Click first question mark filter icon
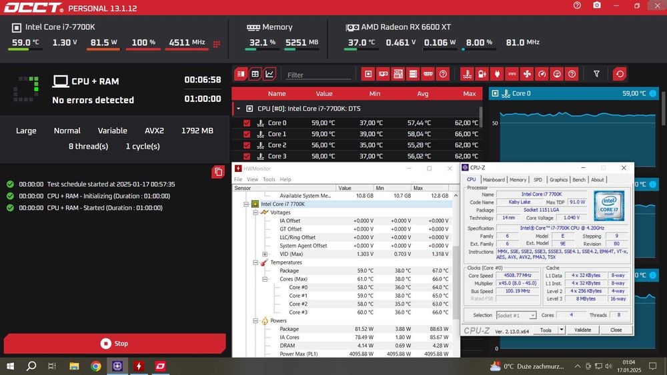The width and height of the screenshot is (667, 375). click(x=444, y=74)
